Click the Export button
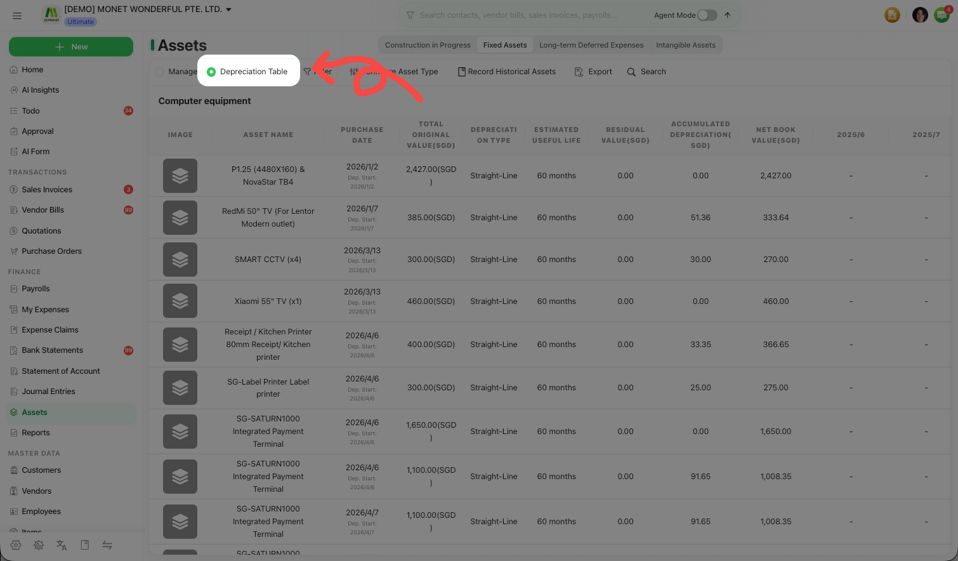This screenshot has height=561, width=958. [593, 72]
